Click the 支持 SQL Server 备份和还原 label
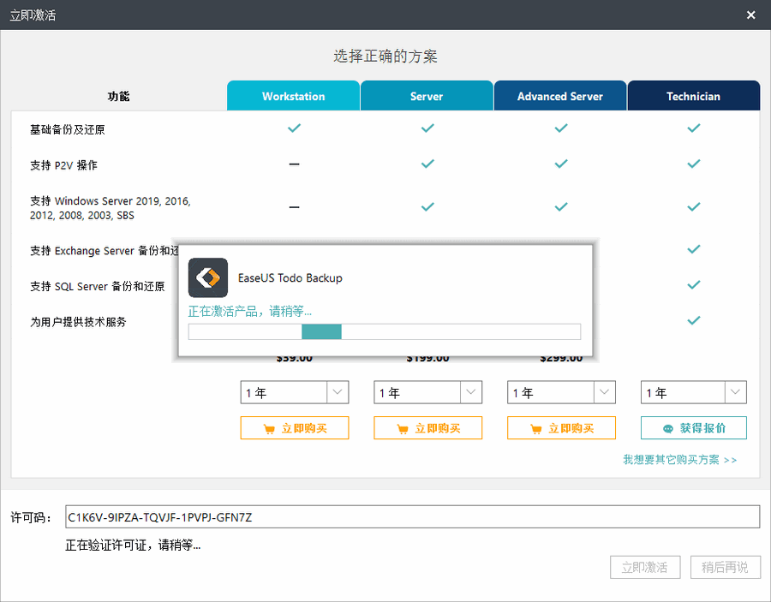 (98, 286)
